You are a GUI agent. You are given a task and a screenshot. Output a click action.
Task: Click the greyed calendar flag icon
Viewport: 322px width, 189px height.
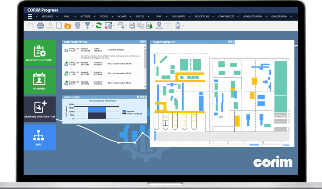coord(168,25)
